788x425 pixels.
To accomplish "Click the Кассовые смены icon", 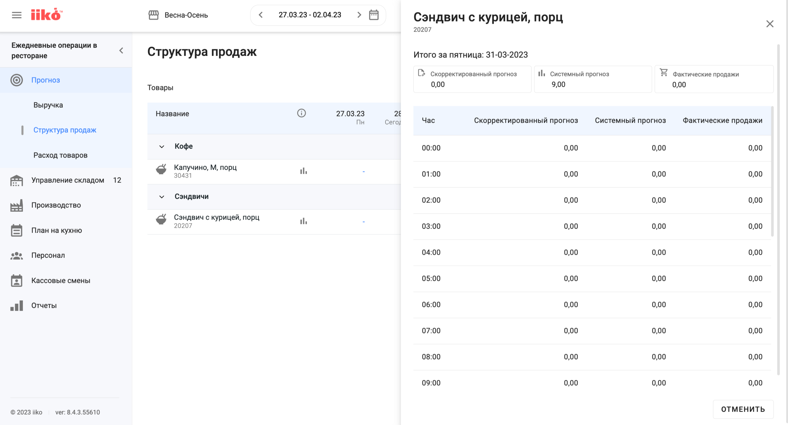I will pyautogui.click(x=17, y=281).
